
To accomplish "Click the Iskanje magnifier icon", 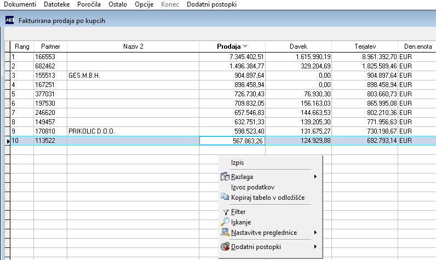I will pos(225,222).
